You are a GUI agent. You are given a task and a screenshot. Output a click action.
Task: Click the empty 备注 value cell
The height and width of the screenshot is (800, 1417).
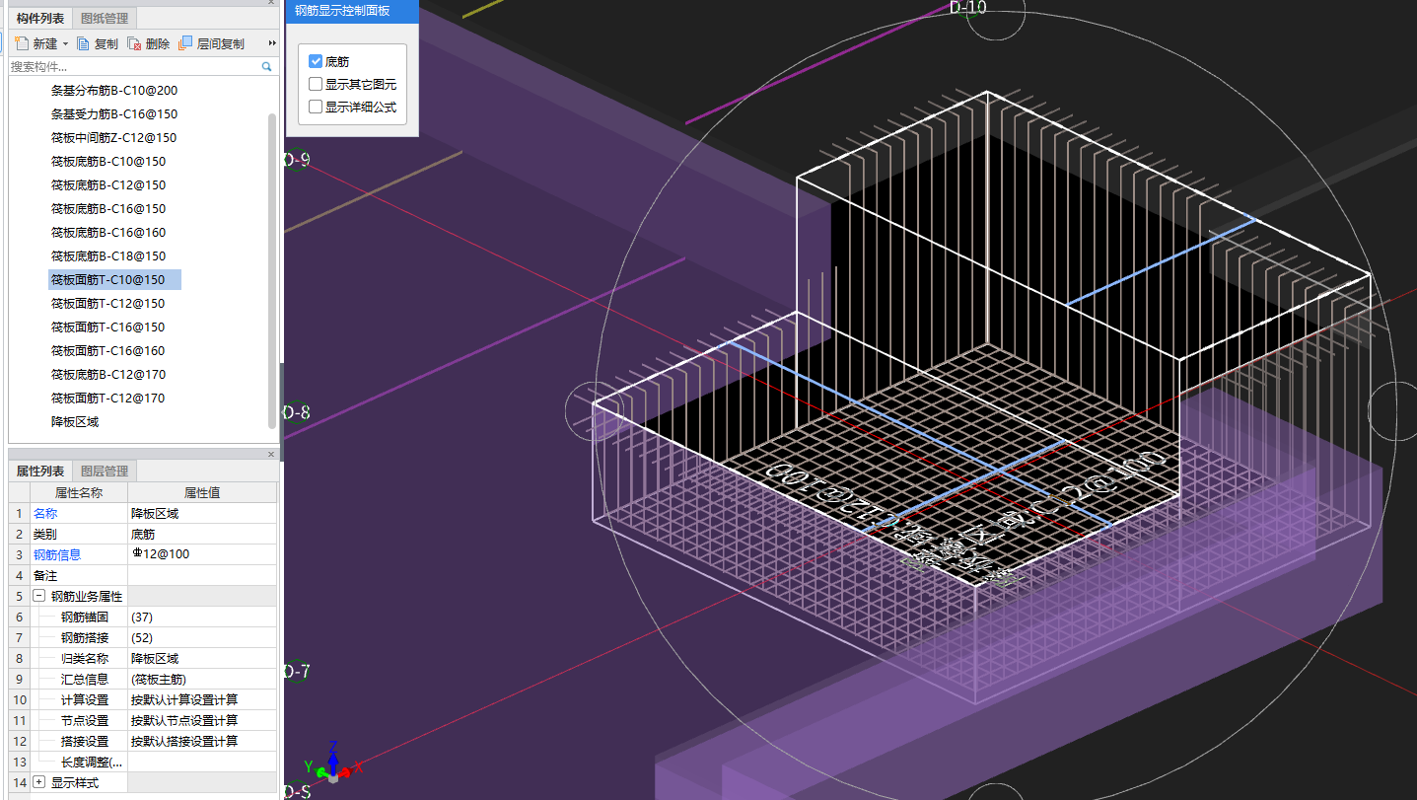click(x=202, y=575)
